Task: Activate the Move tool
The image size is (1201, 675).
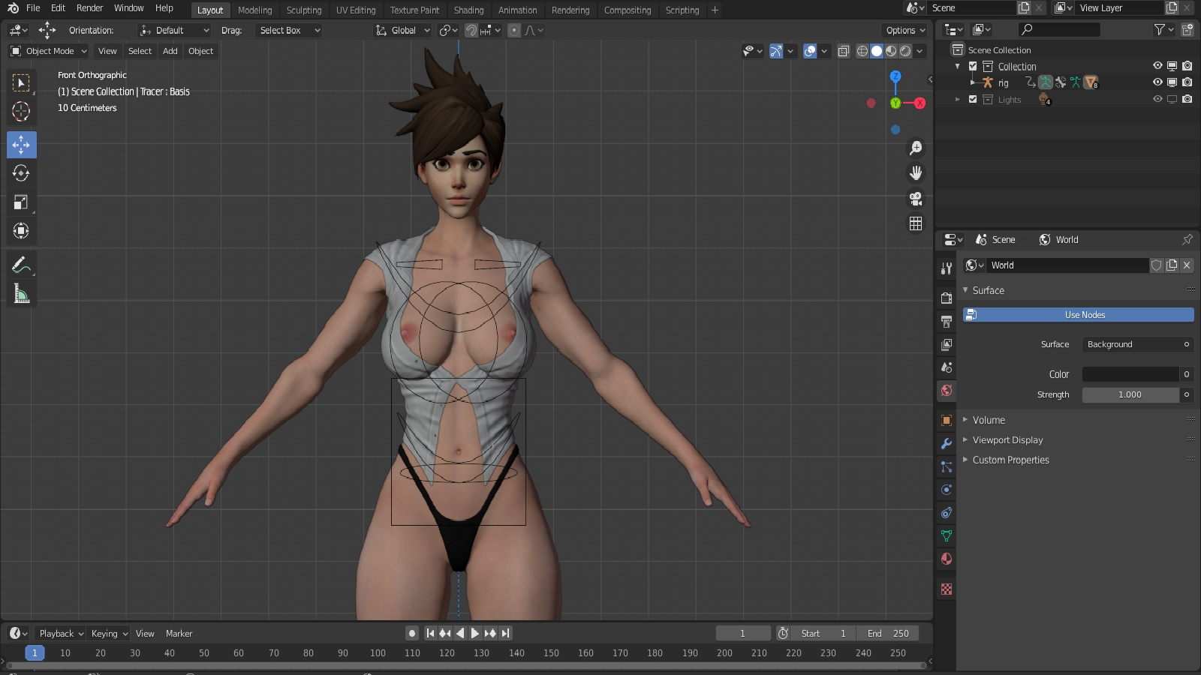Action: [x=21, y=144]
